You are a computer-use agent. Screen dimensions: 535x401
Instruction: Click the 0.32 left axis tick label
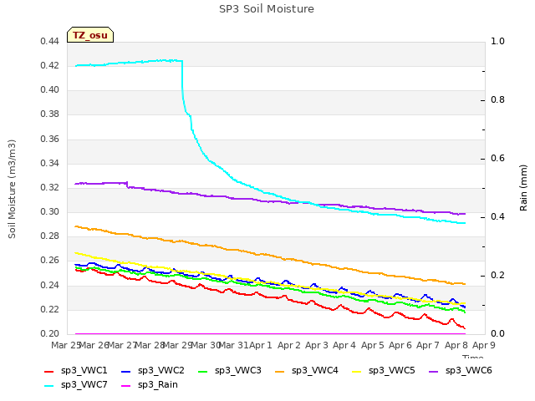pyautogui.click(x=50, y=187)
